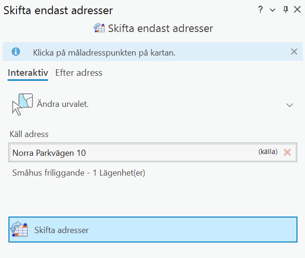Open the pane help question mark

pyautogui.click(x=260, y=10)
